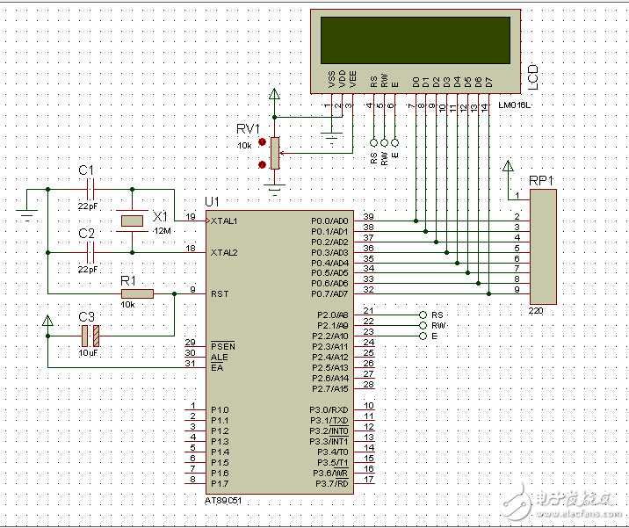This screenshot has height=528, width=629.
Task: Select the RP1 resistor pack body
Action: [x=543, y=247]
